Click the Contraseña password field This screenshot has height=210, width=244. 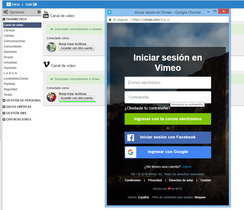[168, 97]
